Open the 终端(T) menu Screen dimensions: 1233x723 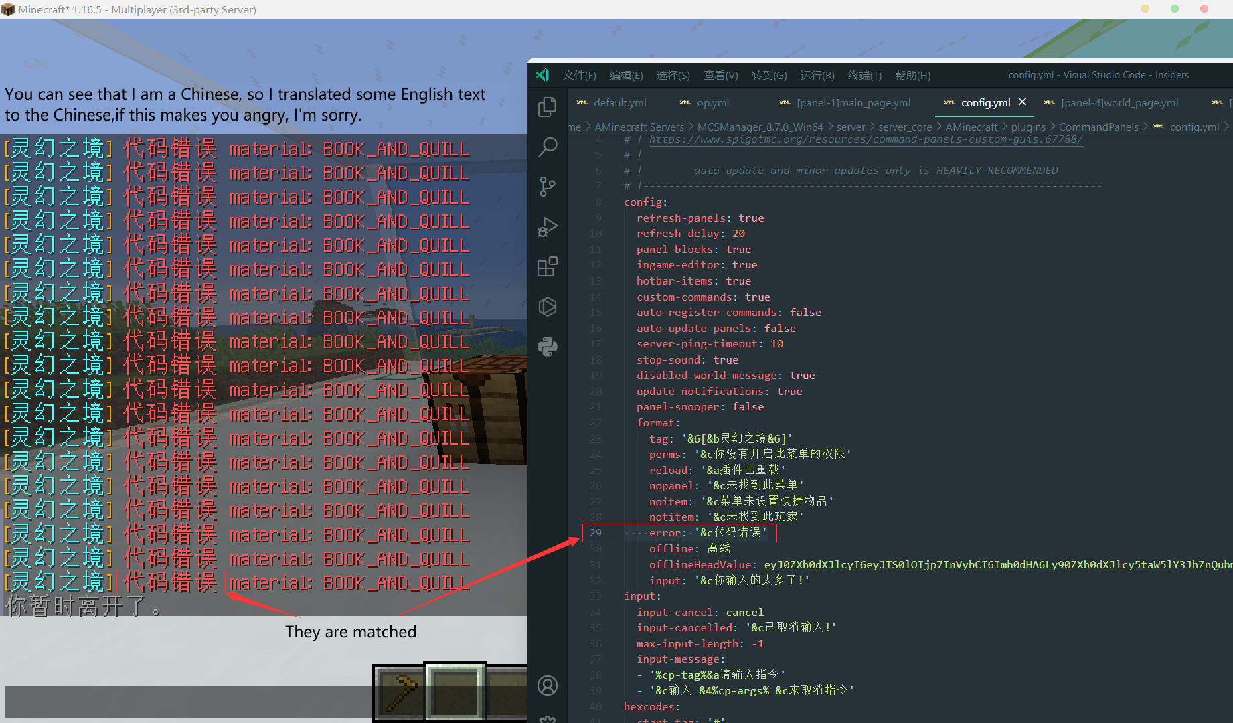[864, 75]
